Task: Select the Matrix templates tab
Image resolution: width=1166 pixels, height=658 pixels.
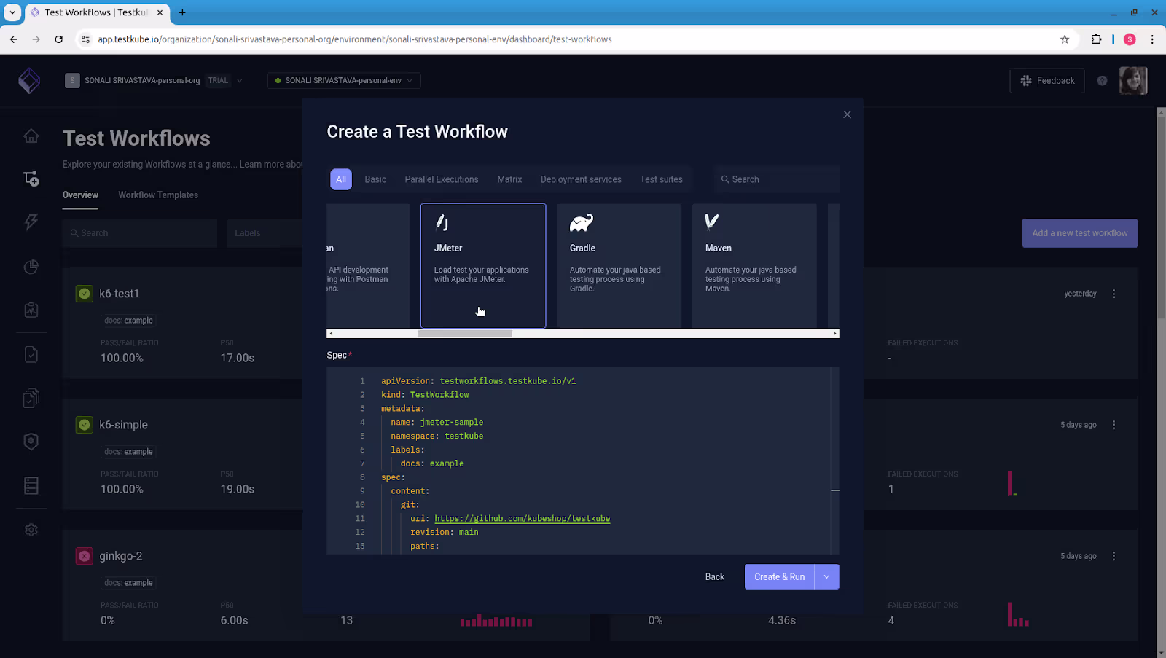Action: click(509, 179)
